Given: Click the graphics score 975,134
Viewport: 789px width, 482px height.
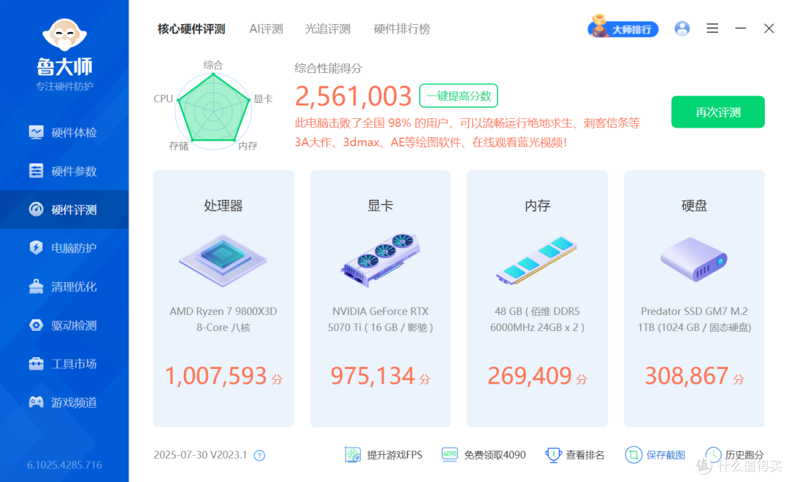Looking at the screenshot, I should (373, 376).
